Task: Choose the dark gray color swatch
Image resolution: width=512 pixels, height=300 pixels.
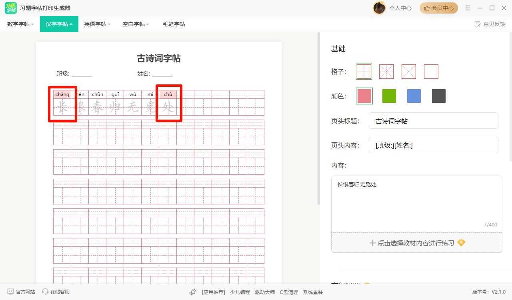Action: pos(439,96)
